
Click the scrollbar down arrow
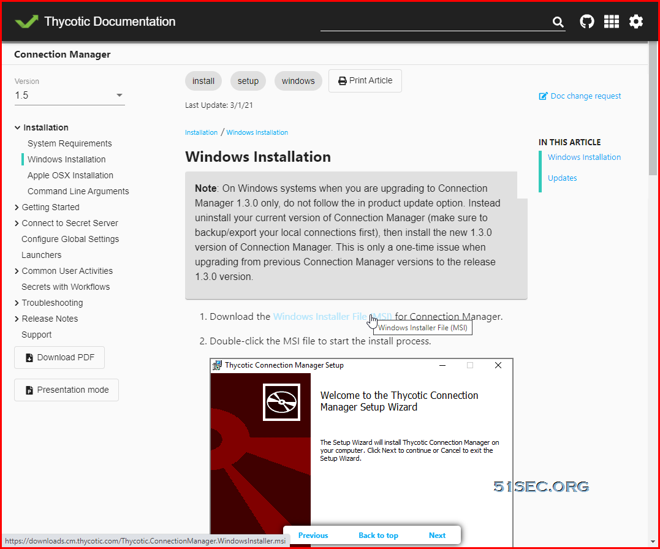653,542
